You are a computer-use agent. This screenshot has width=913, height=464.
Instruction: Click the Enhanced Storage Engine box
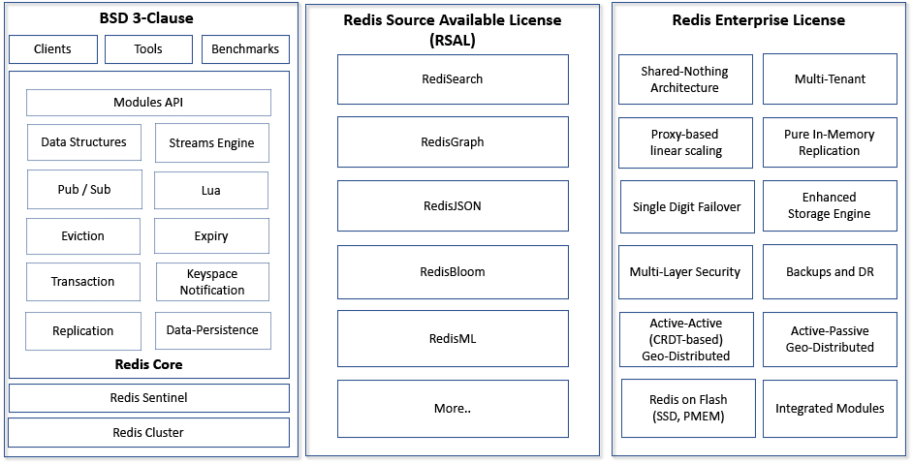831,205
